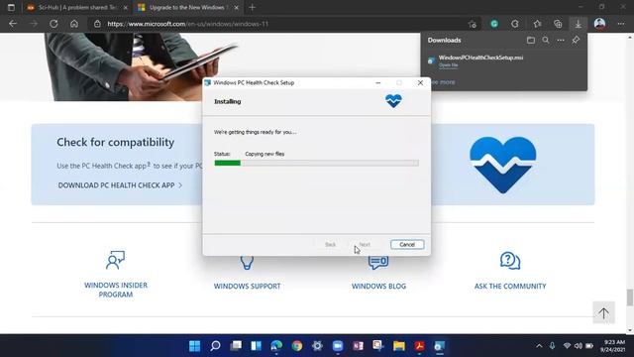Open the Ask the Community link
This screenshot has width=634, height=357.
[510, 287]
